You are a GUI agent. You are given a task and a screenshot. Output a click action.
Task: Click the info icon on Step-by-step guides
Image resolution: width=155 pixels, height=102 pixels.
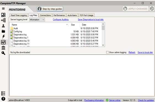pos(39,9)
